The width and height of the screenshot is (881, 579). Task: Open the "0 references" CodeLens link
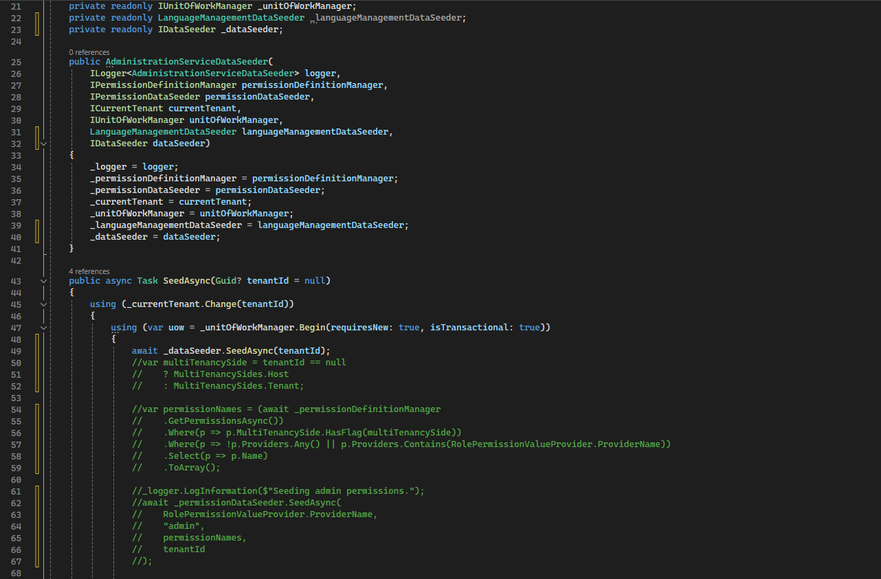89,52
